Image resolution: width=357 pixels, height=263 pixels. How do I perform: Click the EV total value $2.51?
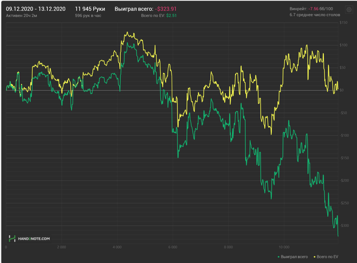tap(171, 16)
